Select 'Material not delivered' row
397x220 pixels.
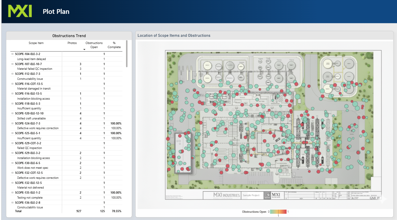tap(66, 188)
